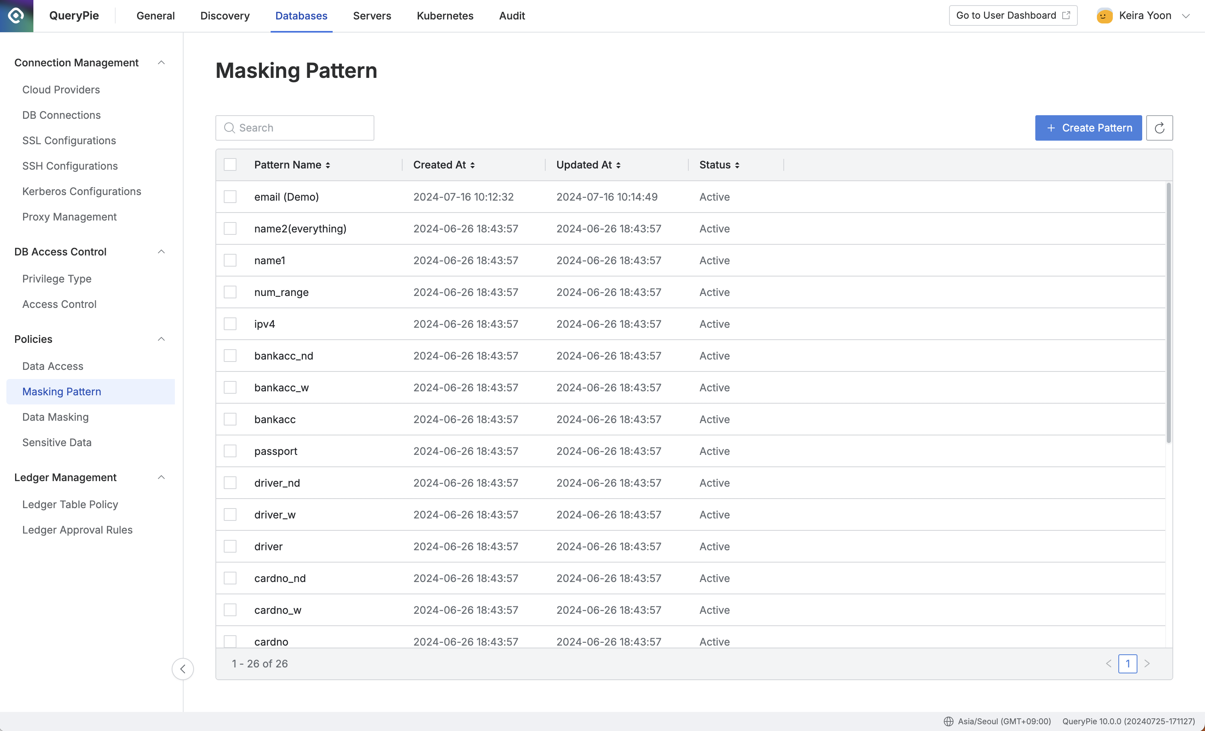Open Data Masking in the sidebar
The image size is (1205, 731).
click(55, 417)
